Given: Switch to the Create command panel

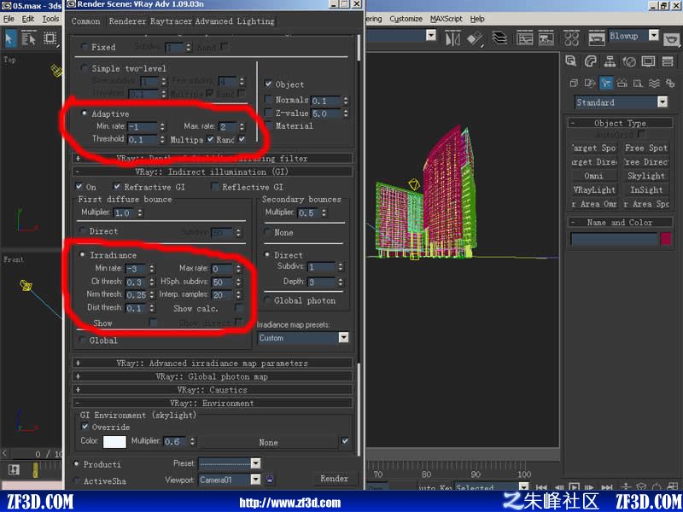Looking at the screenshot, I should coord(571,61).
